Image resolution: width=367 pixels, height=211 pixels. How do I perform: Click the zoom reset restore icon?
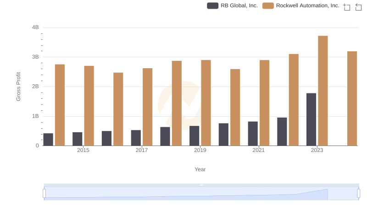tap(358, 7)
